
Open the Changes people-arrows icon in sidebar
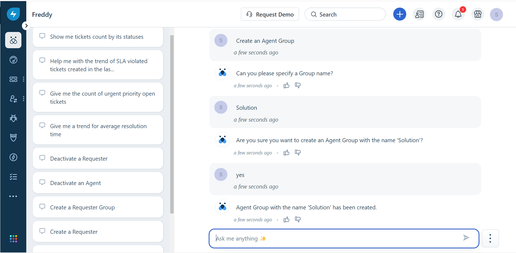pyautogui.click(x=13, y=99)
